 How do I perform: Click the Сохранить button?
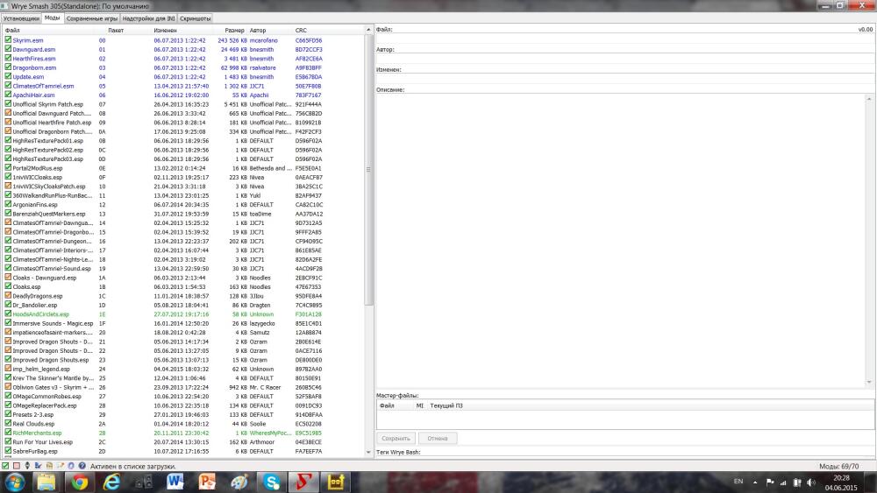pos(396,439)
